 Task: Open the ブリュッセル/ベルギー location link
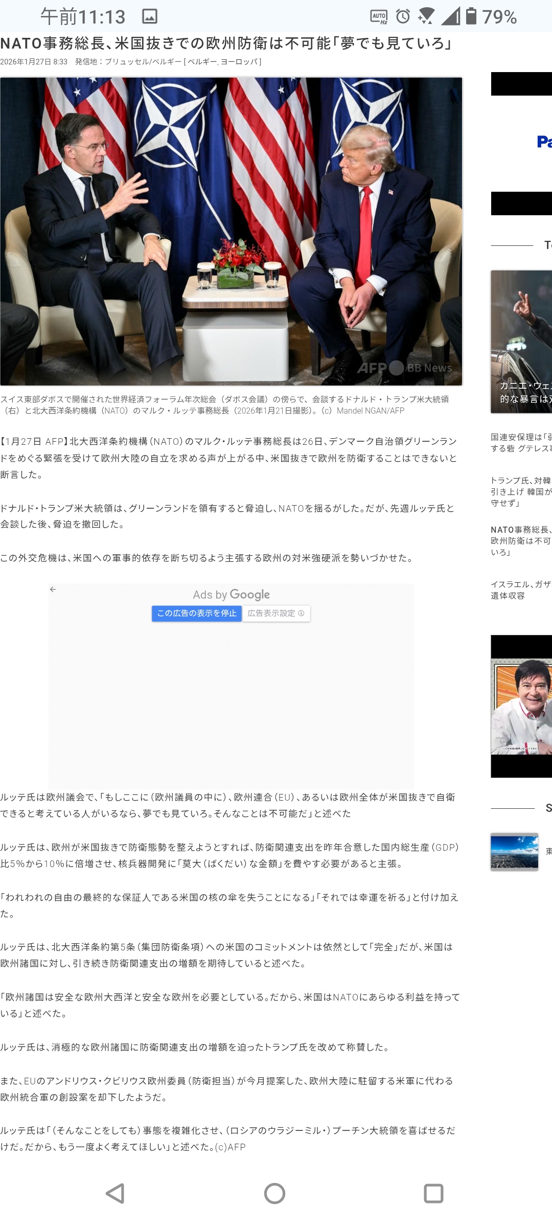tap(143, 62)
